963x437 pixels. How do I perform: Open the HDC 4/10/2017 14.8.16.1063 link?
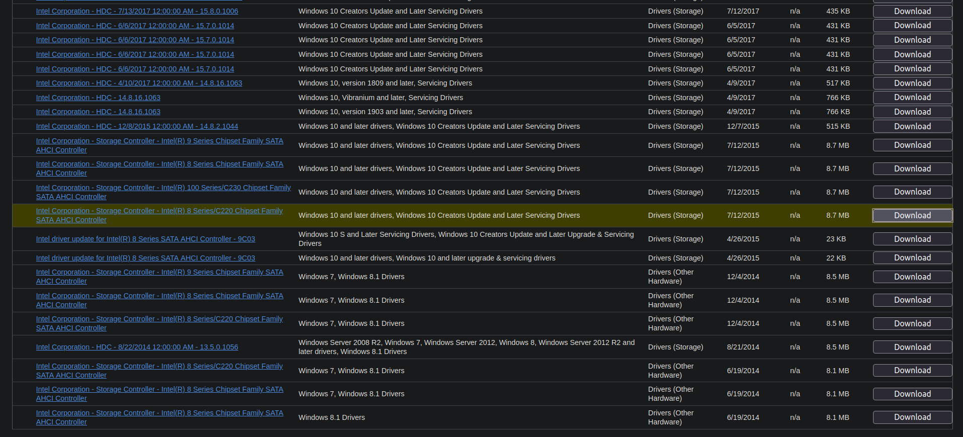pyautogui.click(x=139, y=83)
